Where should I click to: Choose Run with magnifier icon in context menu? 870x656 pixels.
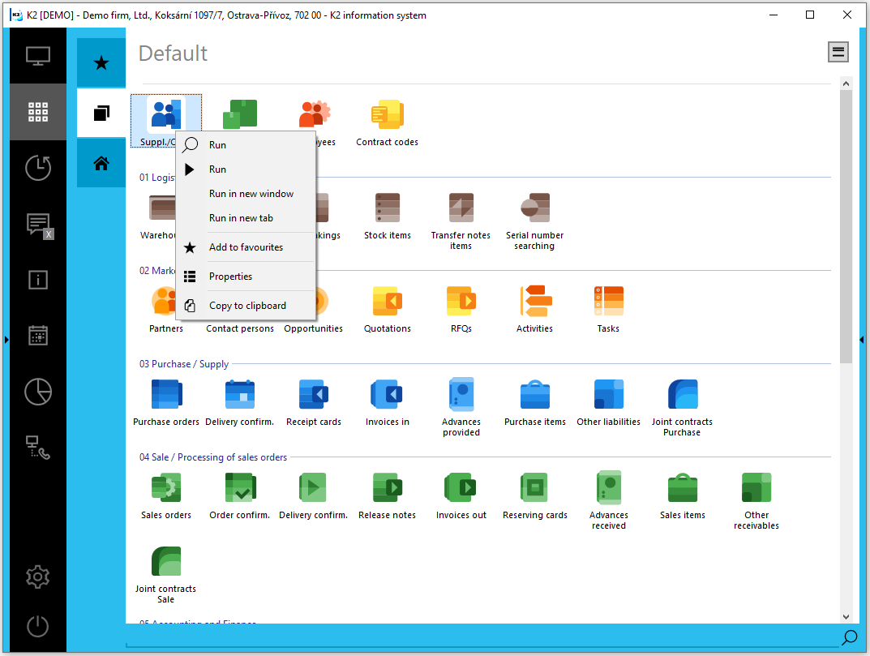pos(246,145)
